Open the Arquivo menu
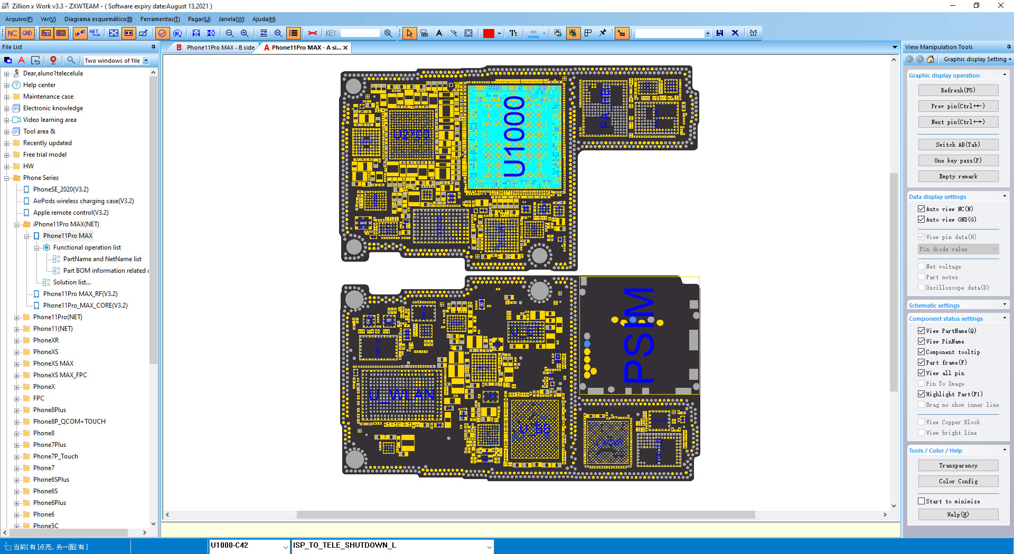This screenshot has width=1014, height=554. pyautogui.click(x=18, y=19)
